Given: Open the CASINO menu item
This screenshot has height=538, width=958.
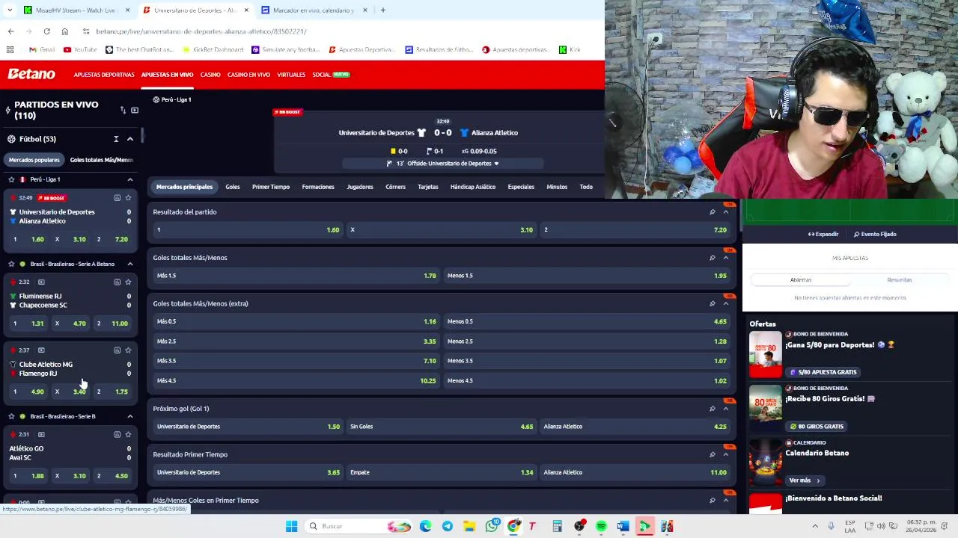Looking at the screenshot, I should tap(210, 75).
